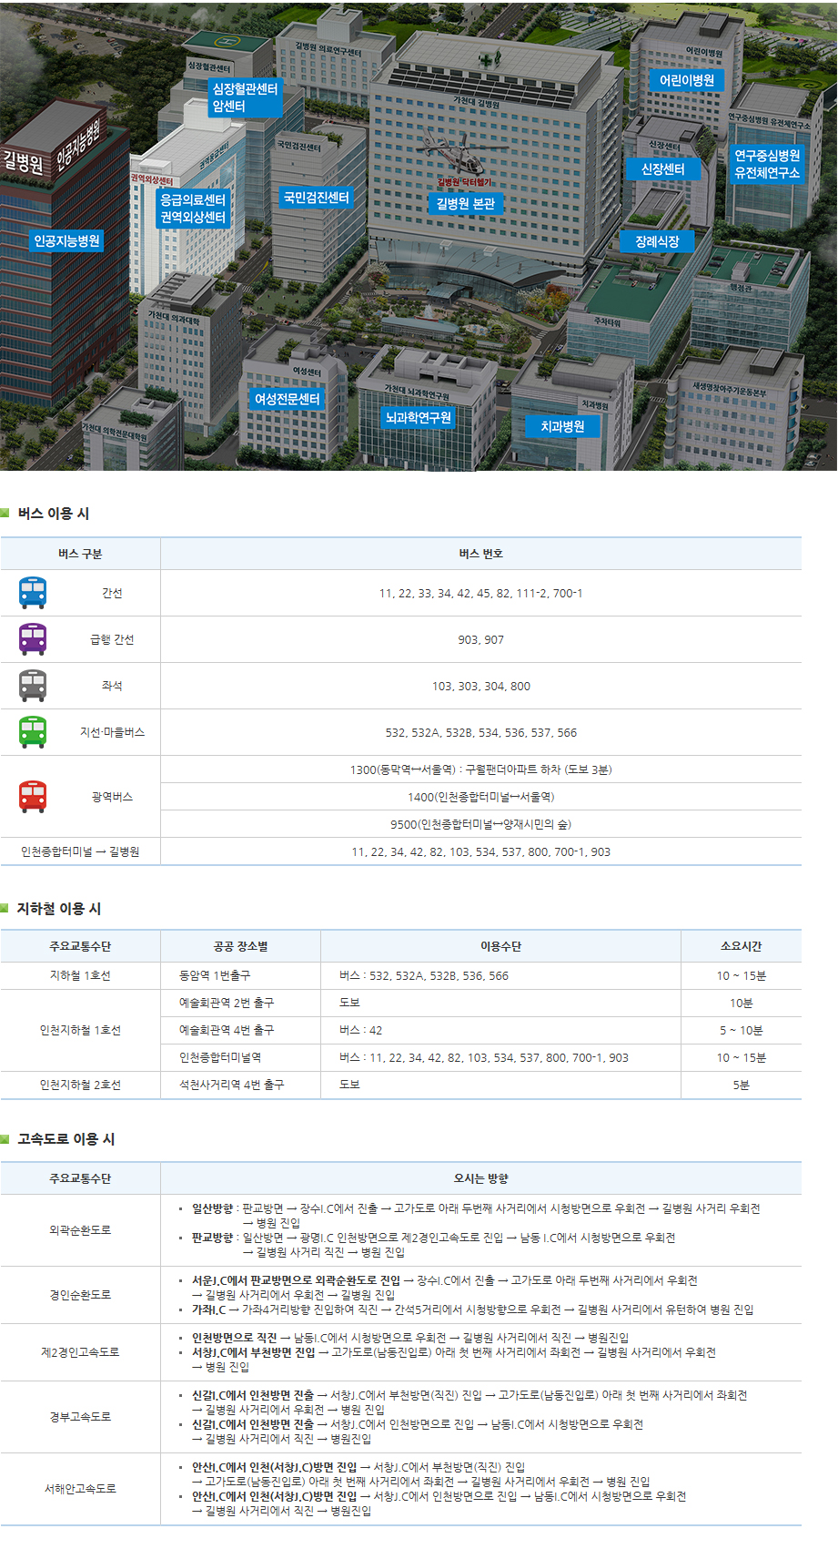Click the 장례식장 label on the map
This screenshot has height=1549, width=838.
coord(657,241)
